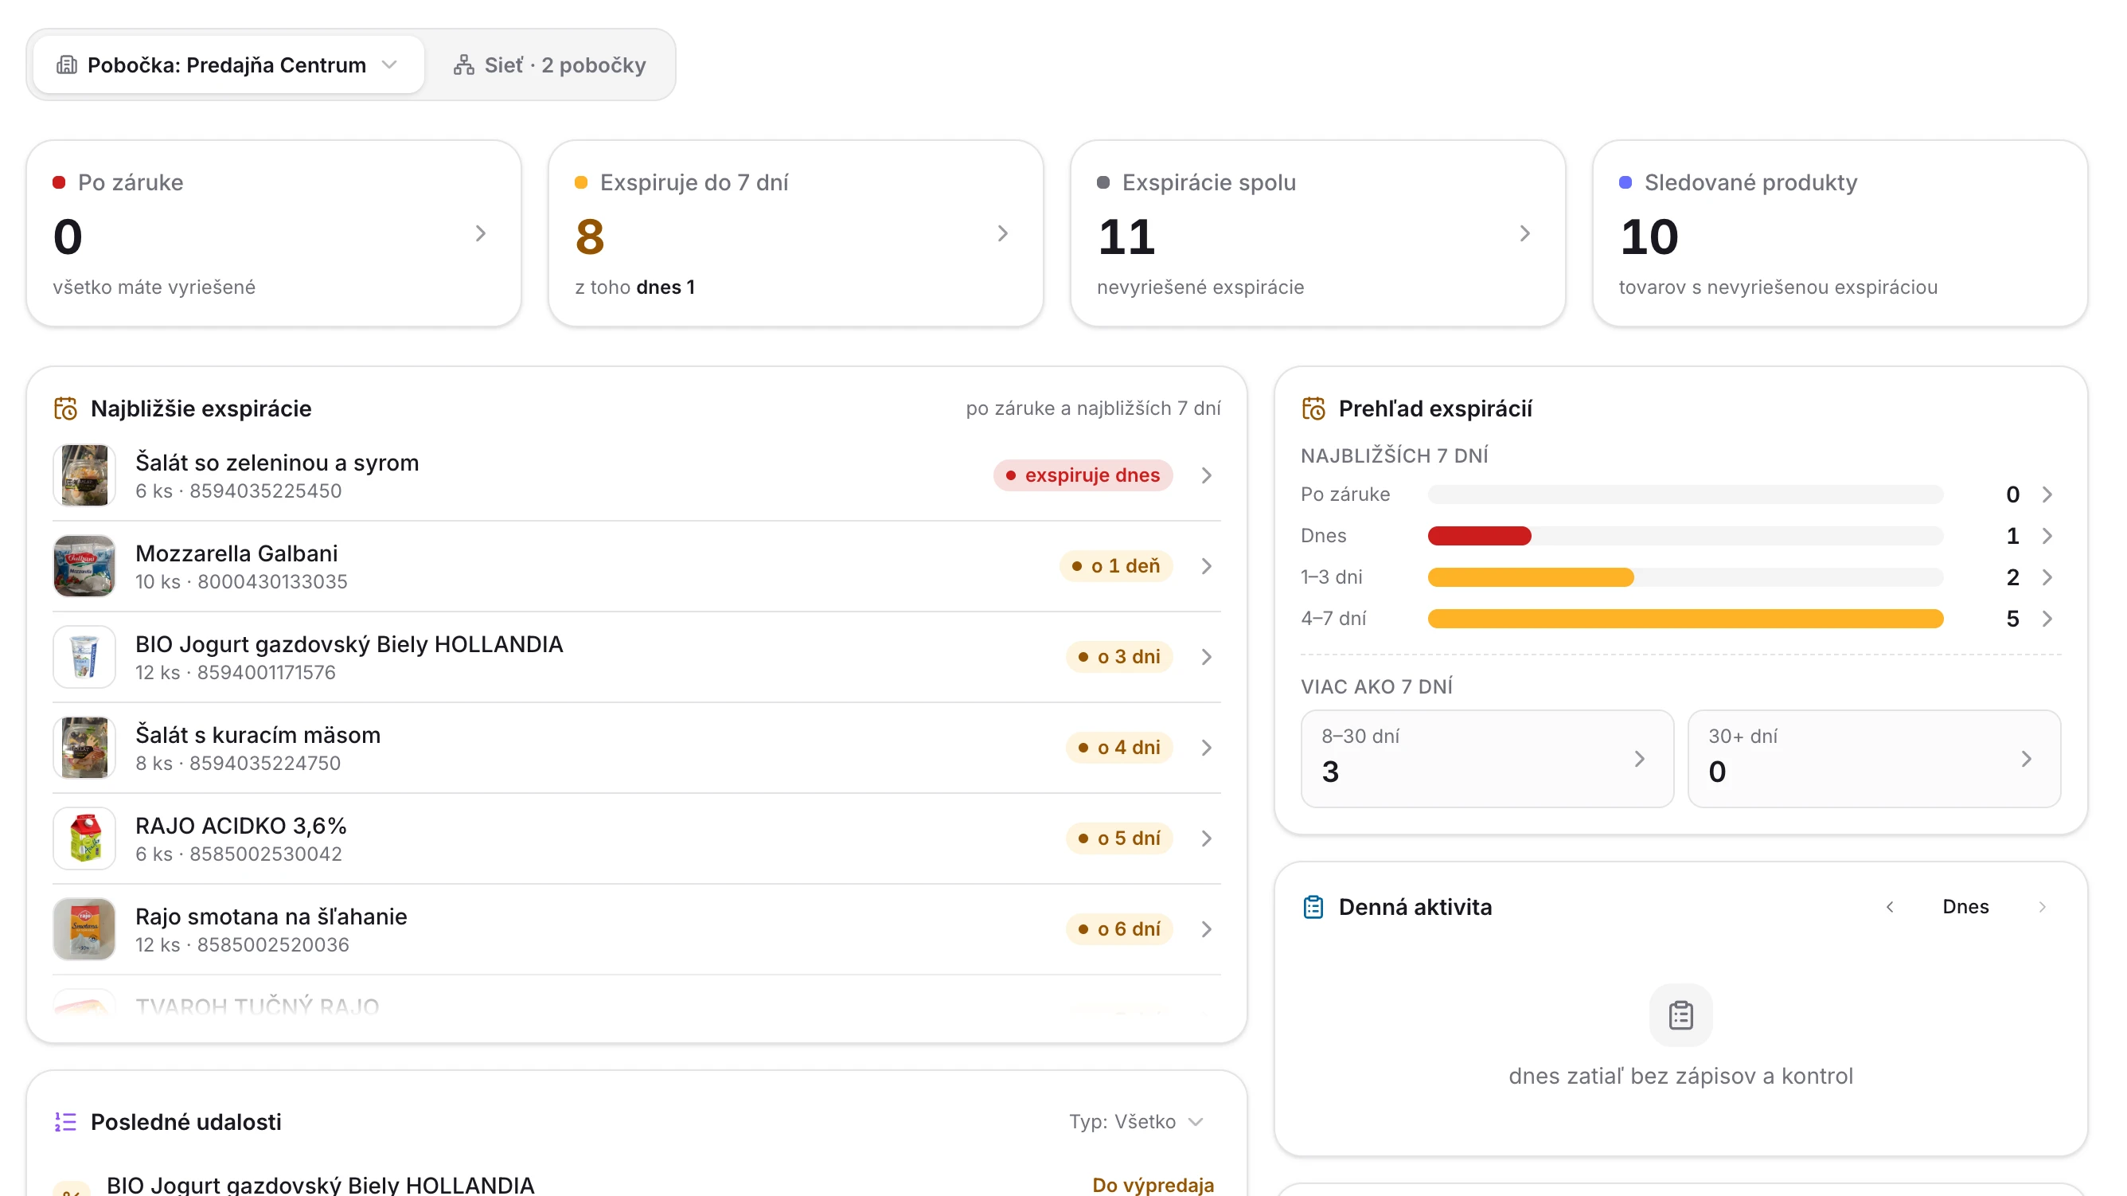Screen dimensions: 2127x1196
Task: Open the Po záruke card arrow
Action: point(481,234)
